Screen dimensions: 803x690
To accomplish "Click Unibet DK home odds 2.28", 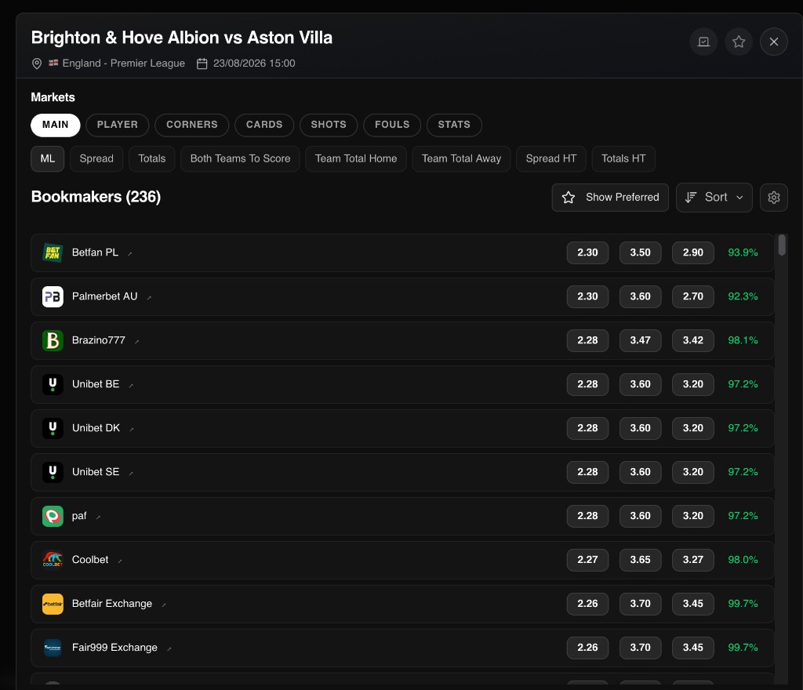I will pyautogui.click(x=587, y=428).
